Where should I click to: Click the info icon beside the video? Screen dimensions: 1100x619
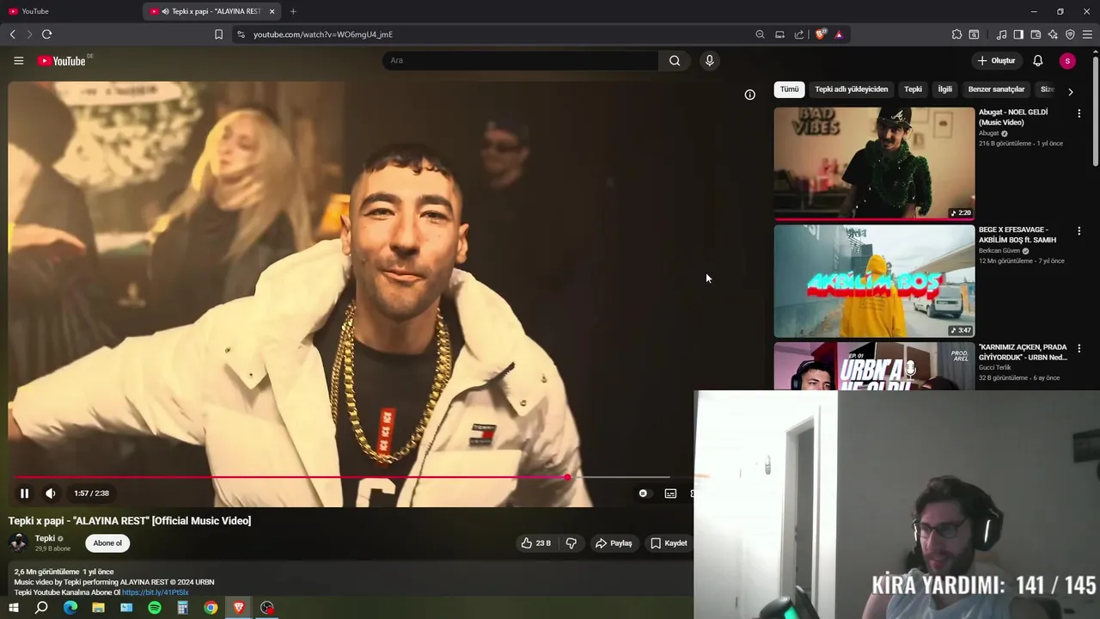(749, 95)
